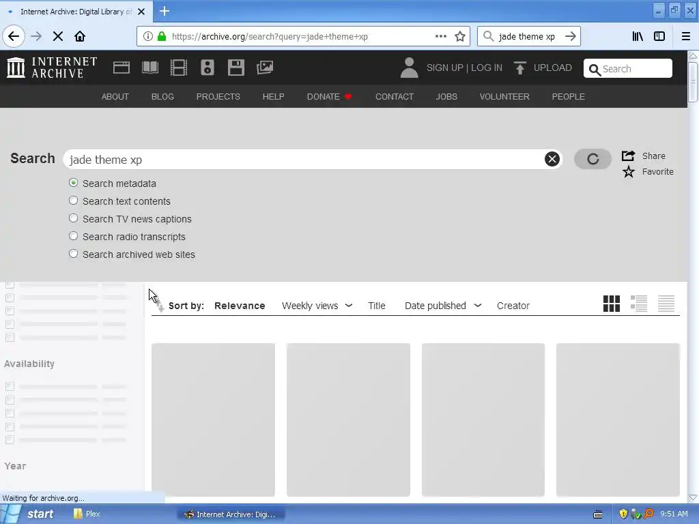Open the Web (Wayback) media icon
Viewport: 699px width, 524px height.
(122, 68)
